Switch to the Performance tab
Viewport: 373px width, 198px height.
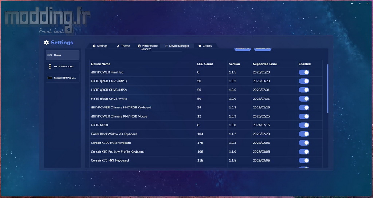(148, 46)
